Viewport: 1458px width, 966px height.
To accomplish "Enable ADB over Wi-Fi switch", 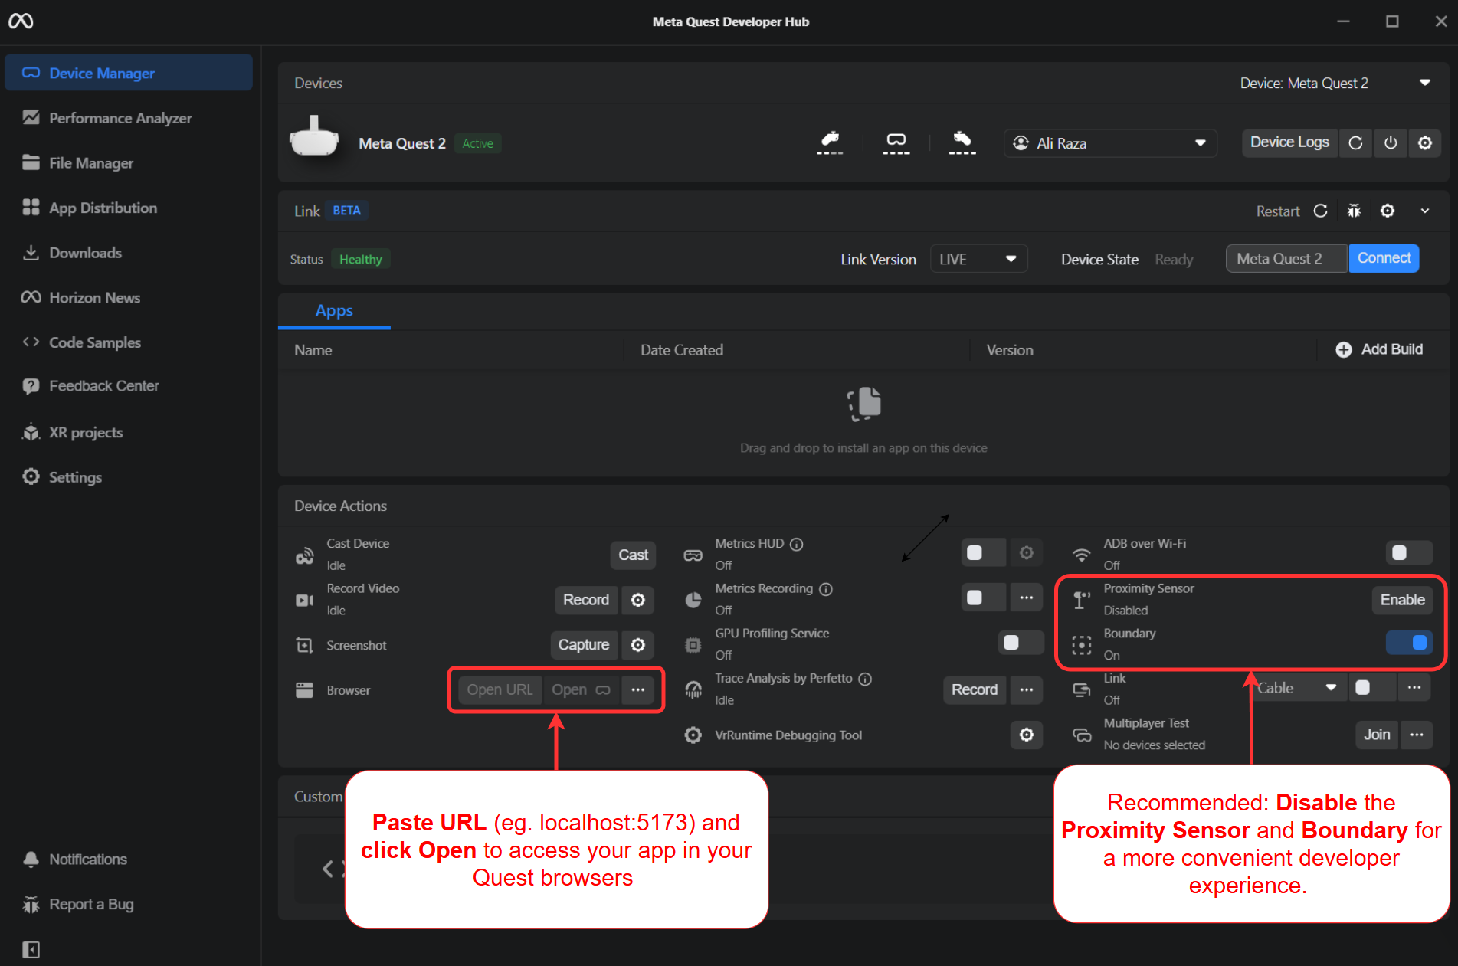I will 1407,553.
